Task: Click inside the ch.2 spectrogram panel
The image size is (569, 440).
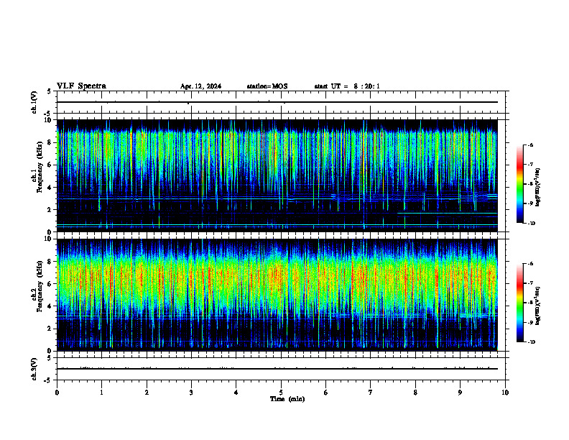Action: click(277, 295)
